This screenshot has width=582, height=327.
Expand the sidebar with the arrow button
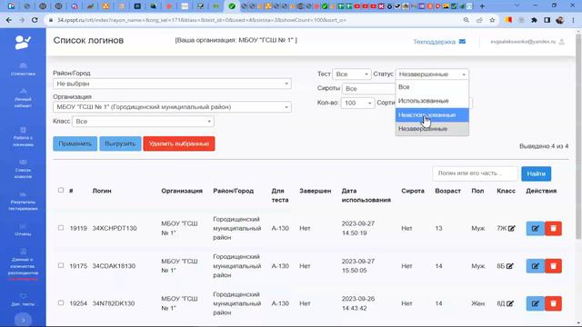point(23,320)
